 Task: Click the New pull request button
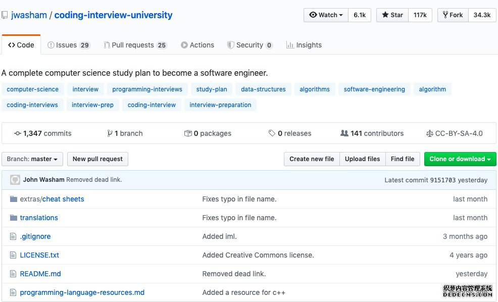(x=97, y=159)
